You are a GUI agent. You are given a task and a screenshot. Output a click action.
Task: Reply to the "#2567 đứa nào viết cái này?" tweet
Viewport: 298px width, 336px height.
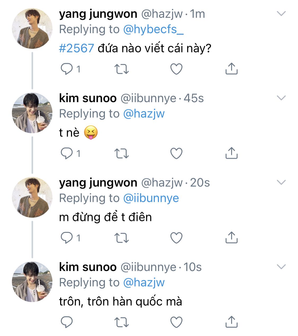[x=67, y=69]
